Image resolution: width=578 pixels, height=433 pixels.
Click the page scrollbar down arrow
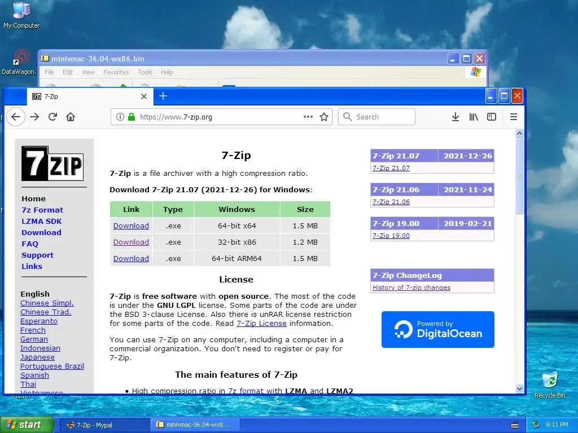(x=519, y=389)
